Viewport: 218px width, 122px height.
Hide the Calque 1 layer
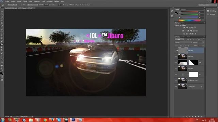coord(176,68)
